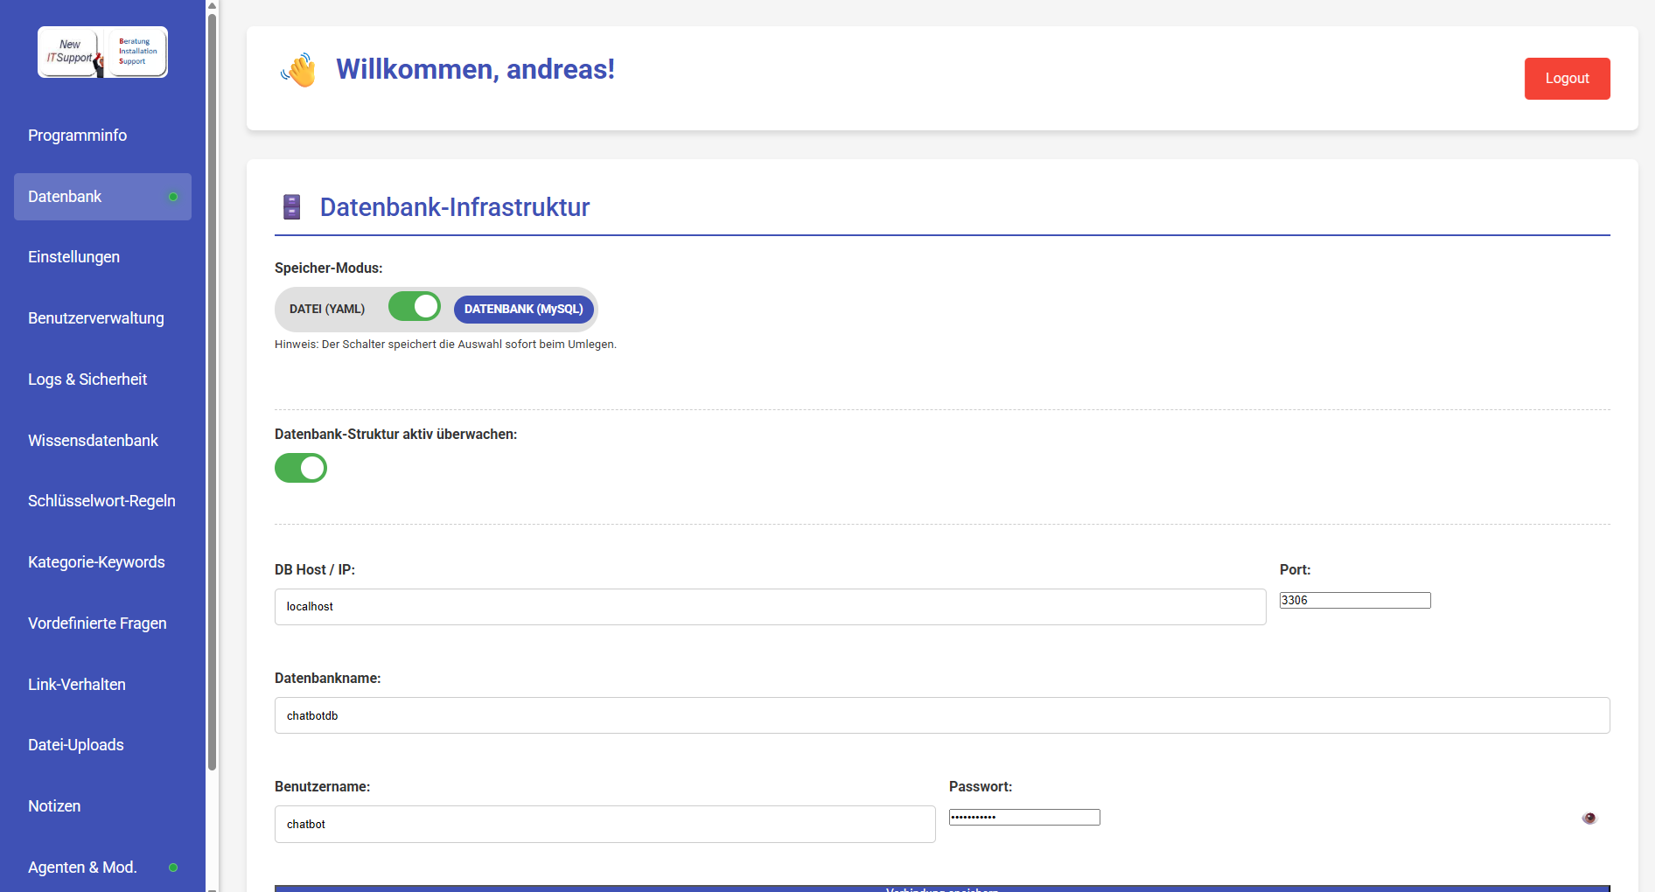The width and height of the screenshot is (1655, 892).
Task: Click the Datenbankname input field
Action: pyautogui.click(x=941, y=715)
